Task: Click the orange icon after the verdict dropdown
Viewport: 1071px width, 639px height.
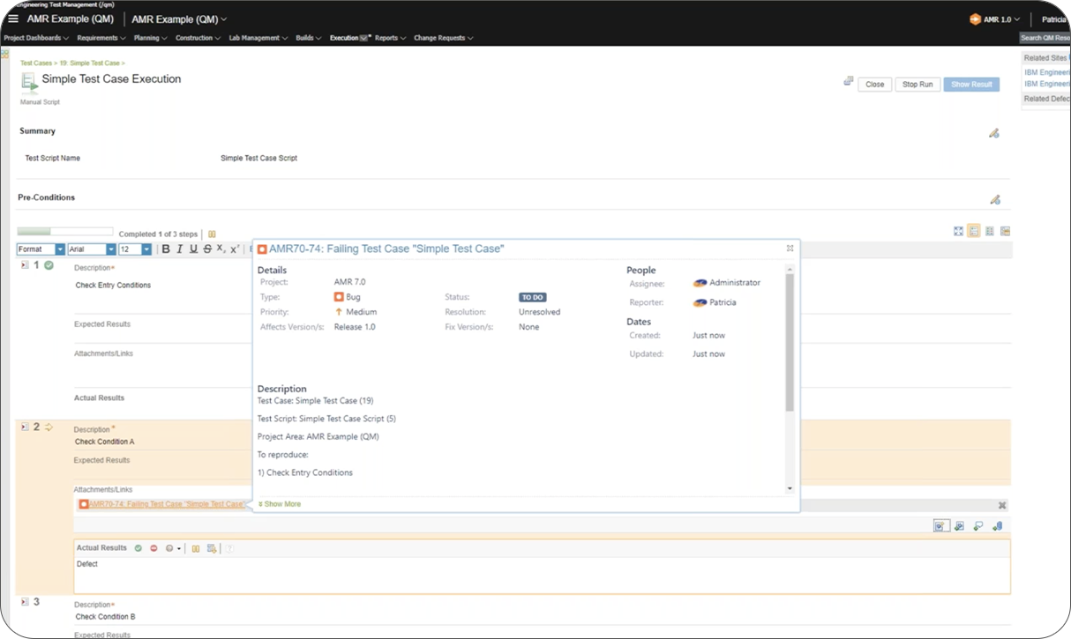Action: pyautogui.click(x=196, y=548)
